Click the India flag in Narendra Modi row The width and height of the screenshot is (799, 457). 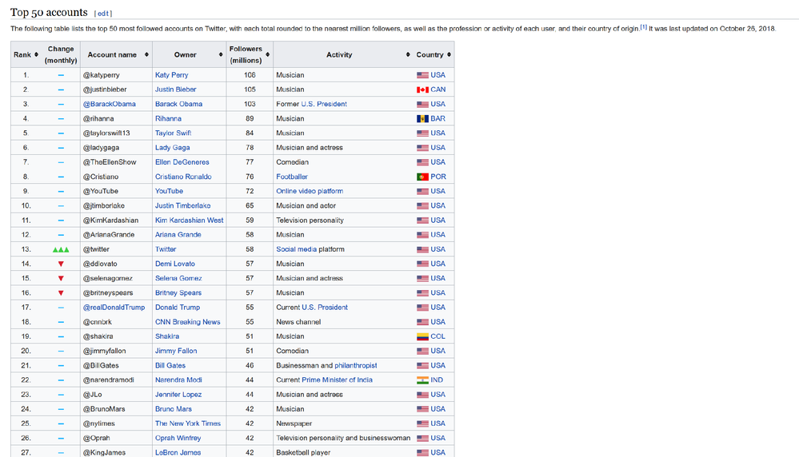pyautogui.click(x=422, y=380)
